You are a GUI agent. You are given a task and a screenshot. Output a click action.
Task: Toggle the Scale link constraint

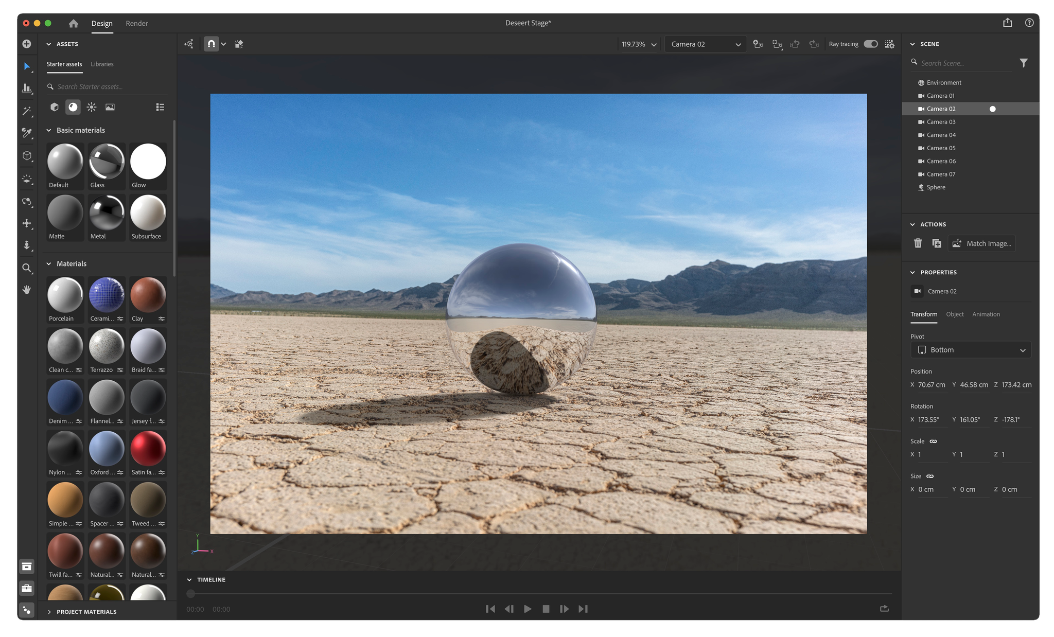click(933, 441)
